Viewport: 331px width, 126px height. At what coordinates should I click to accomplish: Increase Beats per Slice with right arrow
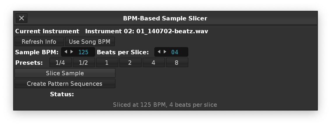pos(165,52)
